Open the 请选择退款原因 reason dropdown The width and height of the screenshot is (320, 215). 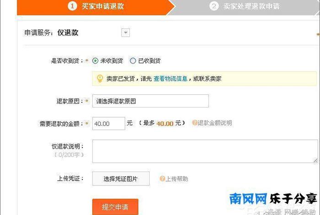tap(150, 101)
